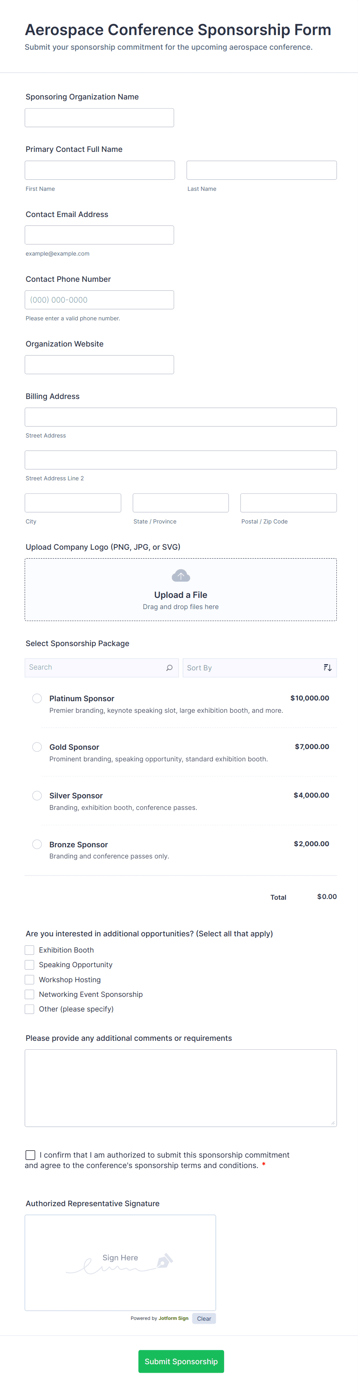The width and height of the screenshot is (358, 1392).
Task: Click the signature pen icon
Action: point(164,1261)
